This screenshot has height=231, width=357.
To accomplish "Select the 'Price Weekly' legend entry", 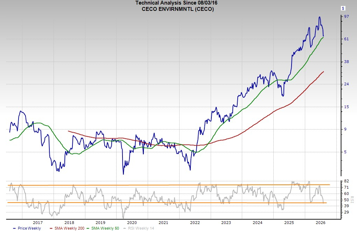I will coord(27,228).
